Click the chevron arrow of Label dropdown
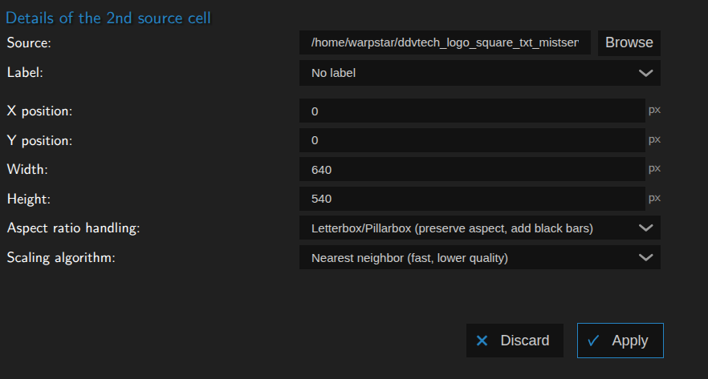The image size is (708, 379). 645,73
